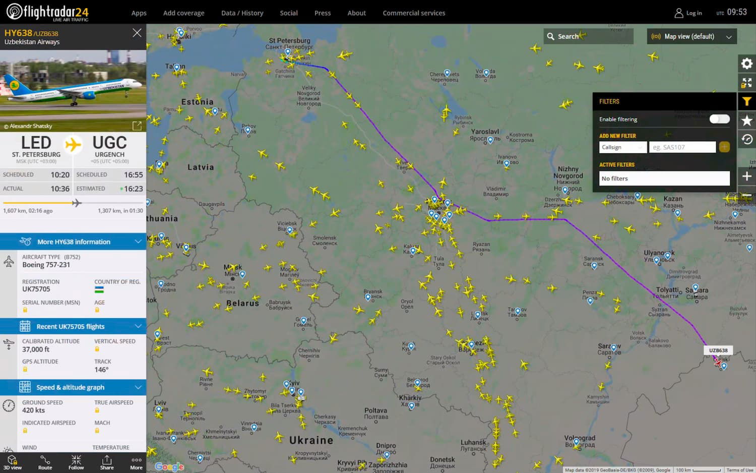The width and height of the screenshot is (756, 473).
Task: Open Add coverage menu
Action: coord(183,13)
